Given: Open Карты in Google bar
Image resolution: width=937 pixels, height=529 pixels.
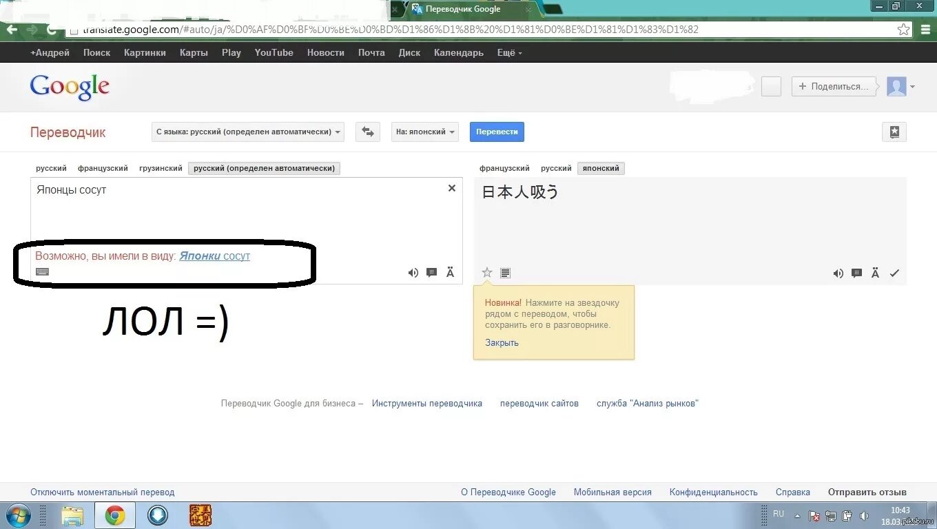Looking at the screenshot, I should [x=194, y=52].
